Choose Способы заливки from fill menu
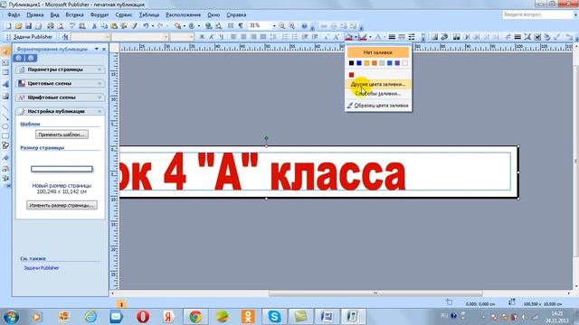579x325 pixels. (x=378, y=94)
